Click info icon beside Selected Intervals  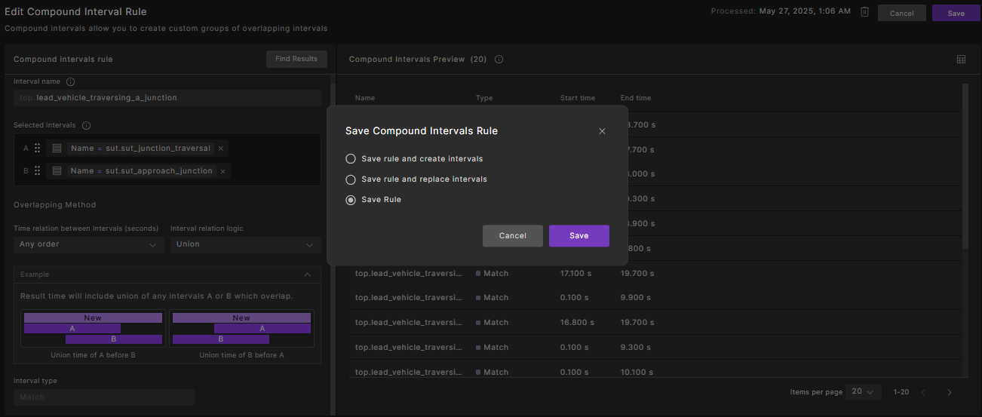[x=86, y=125]
